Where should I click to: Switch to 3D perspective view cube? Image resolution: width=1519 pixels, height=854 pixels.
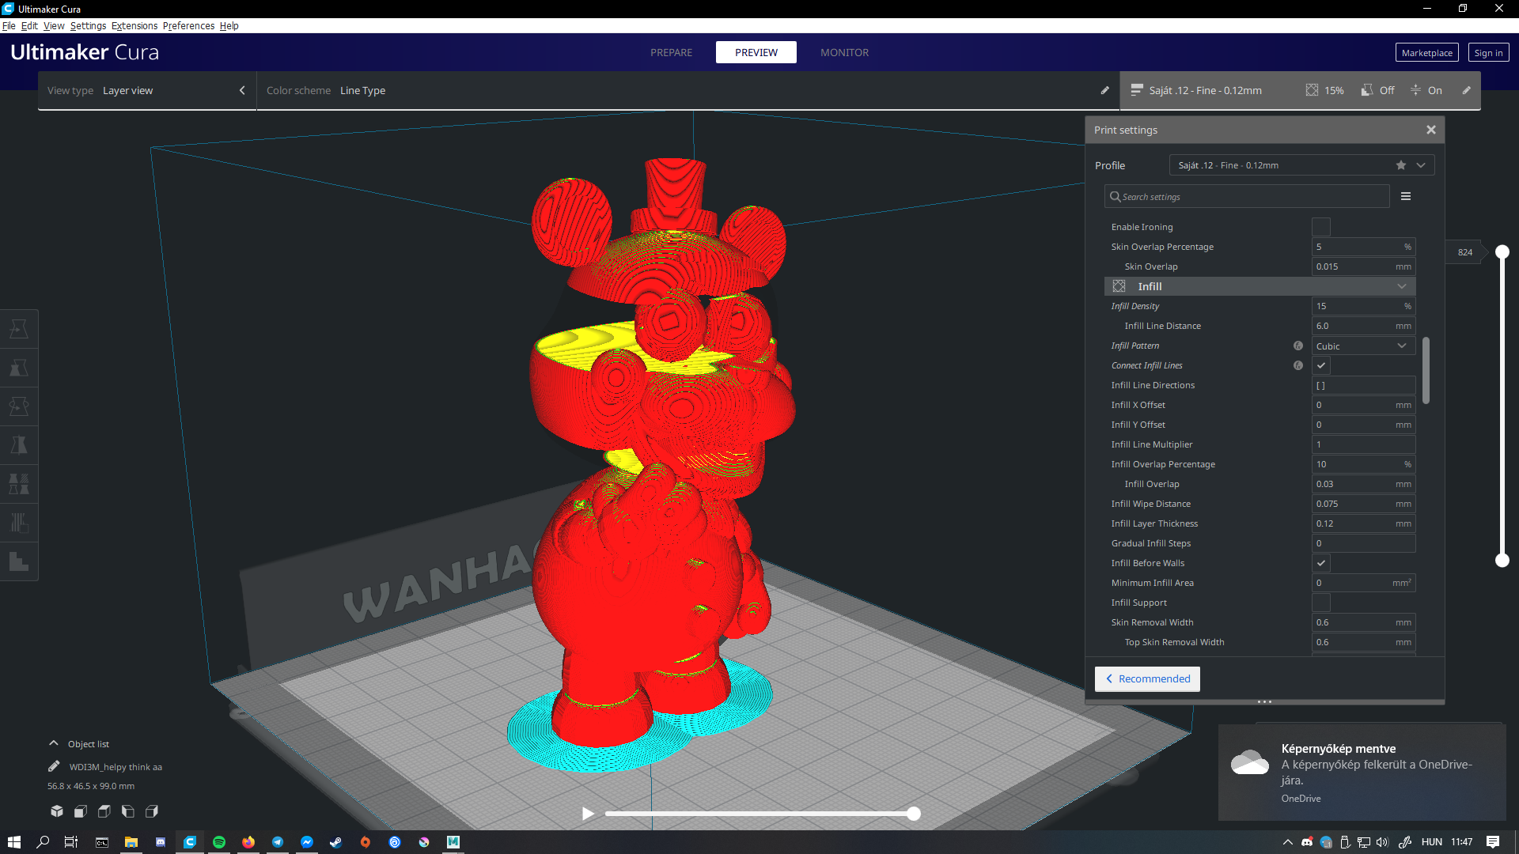point(57,811)
